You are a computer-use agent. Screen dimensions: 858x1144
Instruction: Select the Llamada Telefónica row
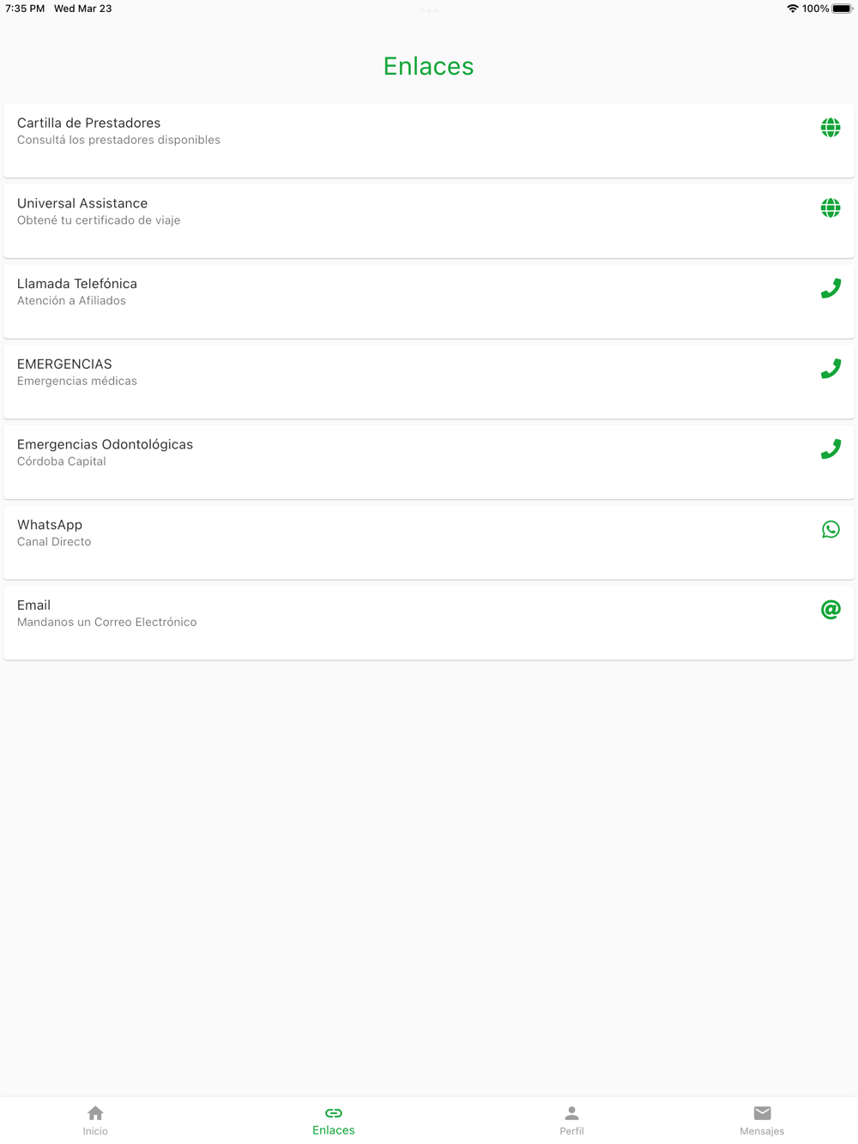coord(77,284)
